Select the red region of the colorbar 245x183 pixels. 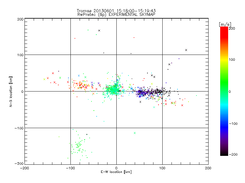point(224,33)
